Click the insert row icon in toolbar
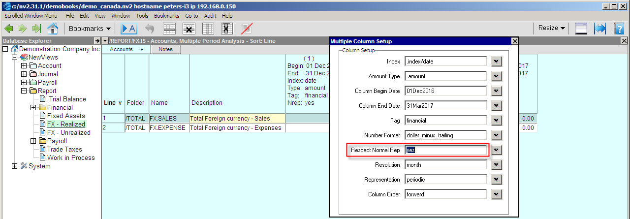This screenshot has width=630, height=219. point(169,29)
